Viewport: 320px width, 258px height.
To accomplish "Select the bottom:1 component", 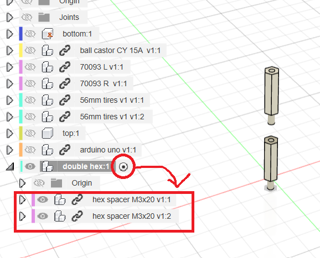I will pos(78,34).
